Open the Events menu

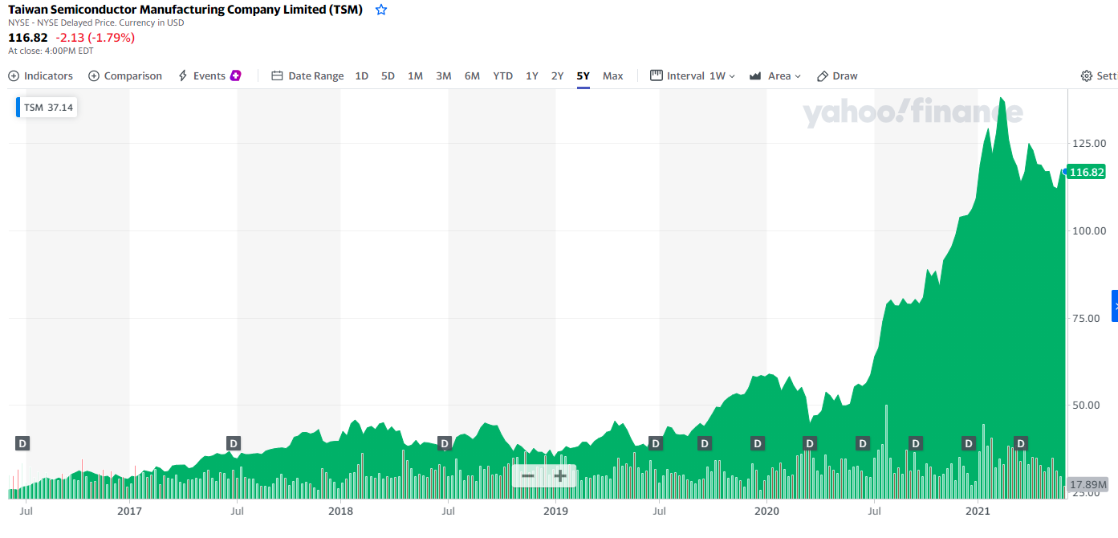click(x=209, y=75)
